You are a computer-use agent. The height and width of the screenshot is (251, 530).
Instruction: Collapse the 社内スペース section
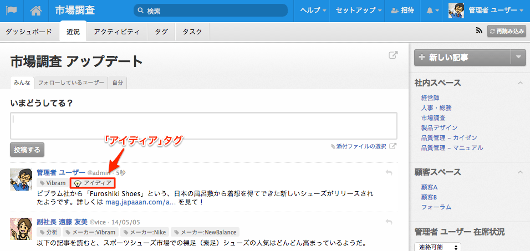click(520, 83)
